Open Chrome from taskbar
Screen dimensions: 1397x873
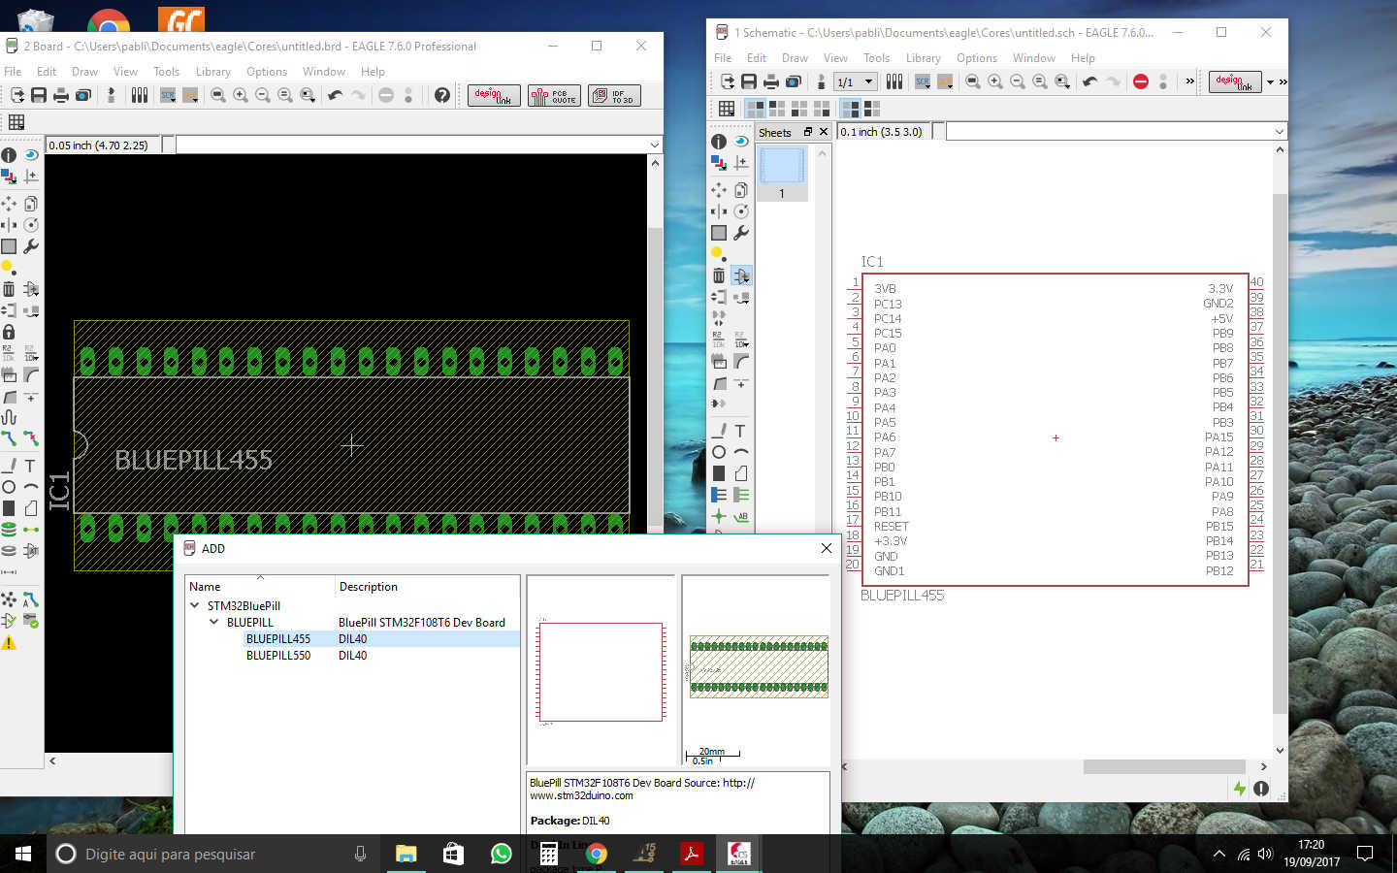pyautogui.click(x=596, y=854)
